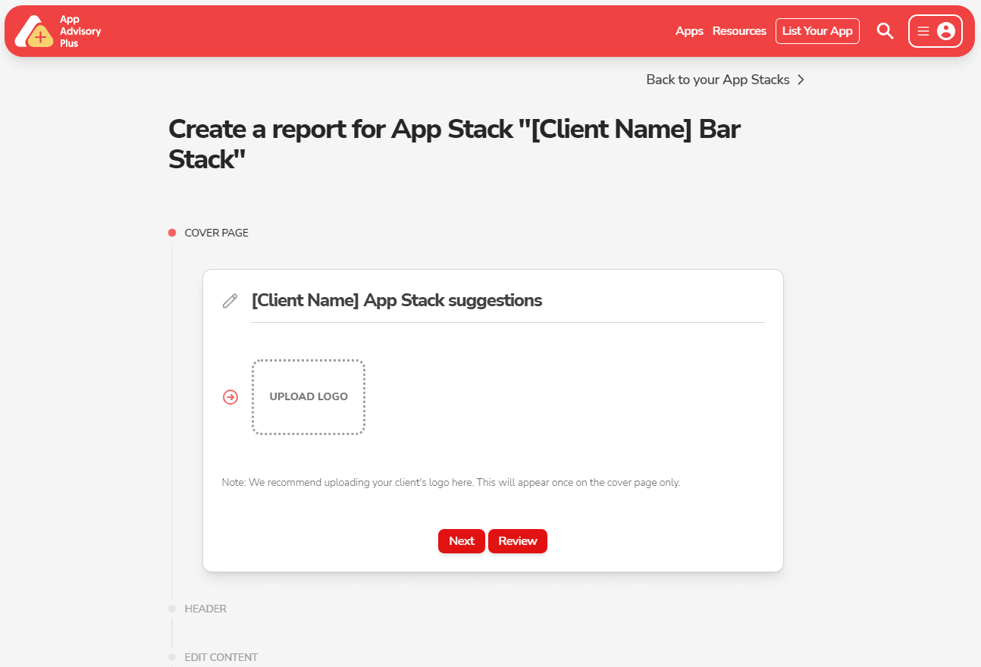Screen dimensions: 981x667
Task: Click the report title text field
Action: 506,301
